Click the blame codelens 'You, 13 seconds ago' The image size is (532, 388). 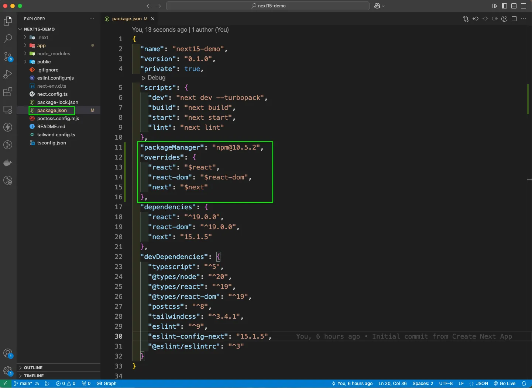coord(159,30)
